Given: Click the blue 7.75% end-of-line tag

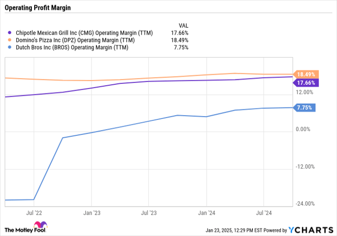Looking at the screenshot, I should click(x=304, y=107).
